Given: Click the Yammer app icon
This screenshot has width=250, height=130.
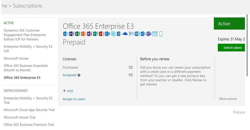Looking at the screenshot, I should [131, 34].
